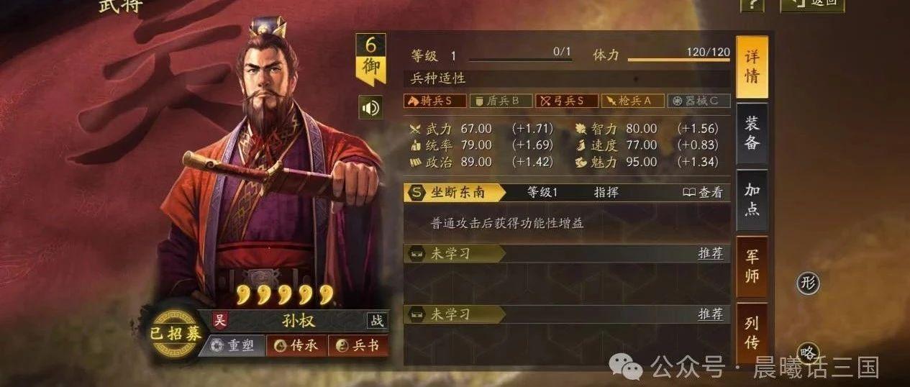Toggle the 战 badge next to 孙权
The height and width of the screenshot is (387, 910).
pos(376,321)
